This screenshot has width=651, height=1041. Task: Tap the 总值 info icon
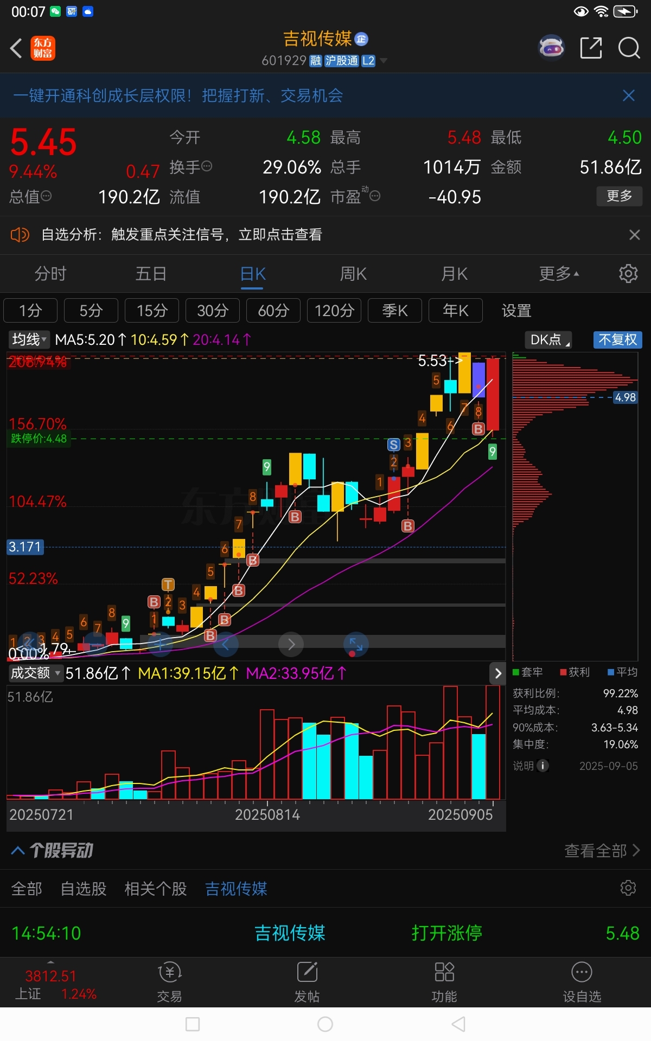46,196
